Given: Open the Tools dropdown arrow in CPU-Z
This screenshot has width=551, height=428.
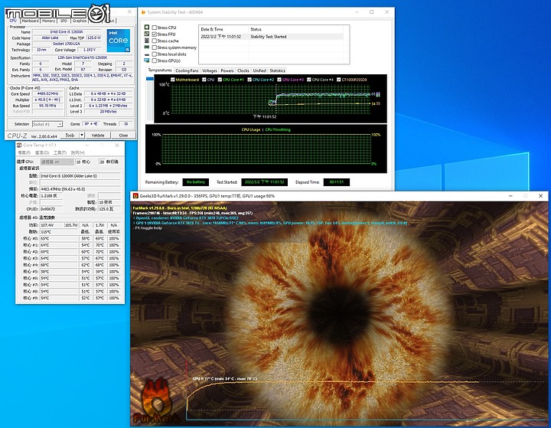Looking at the screenshot, I should [x=82, y=135].
